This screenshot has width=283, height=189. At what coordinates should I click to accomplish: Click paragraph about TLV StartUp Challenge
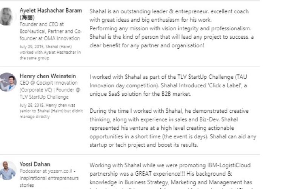tap(168, 85)
